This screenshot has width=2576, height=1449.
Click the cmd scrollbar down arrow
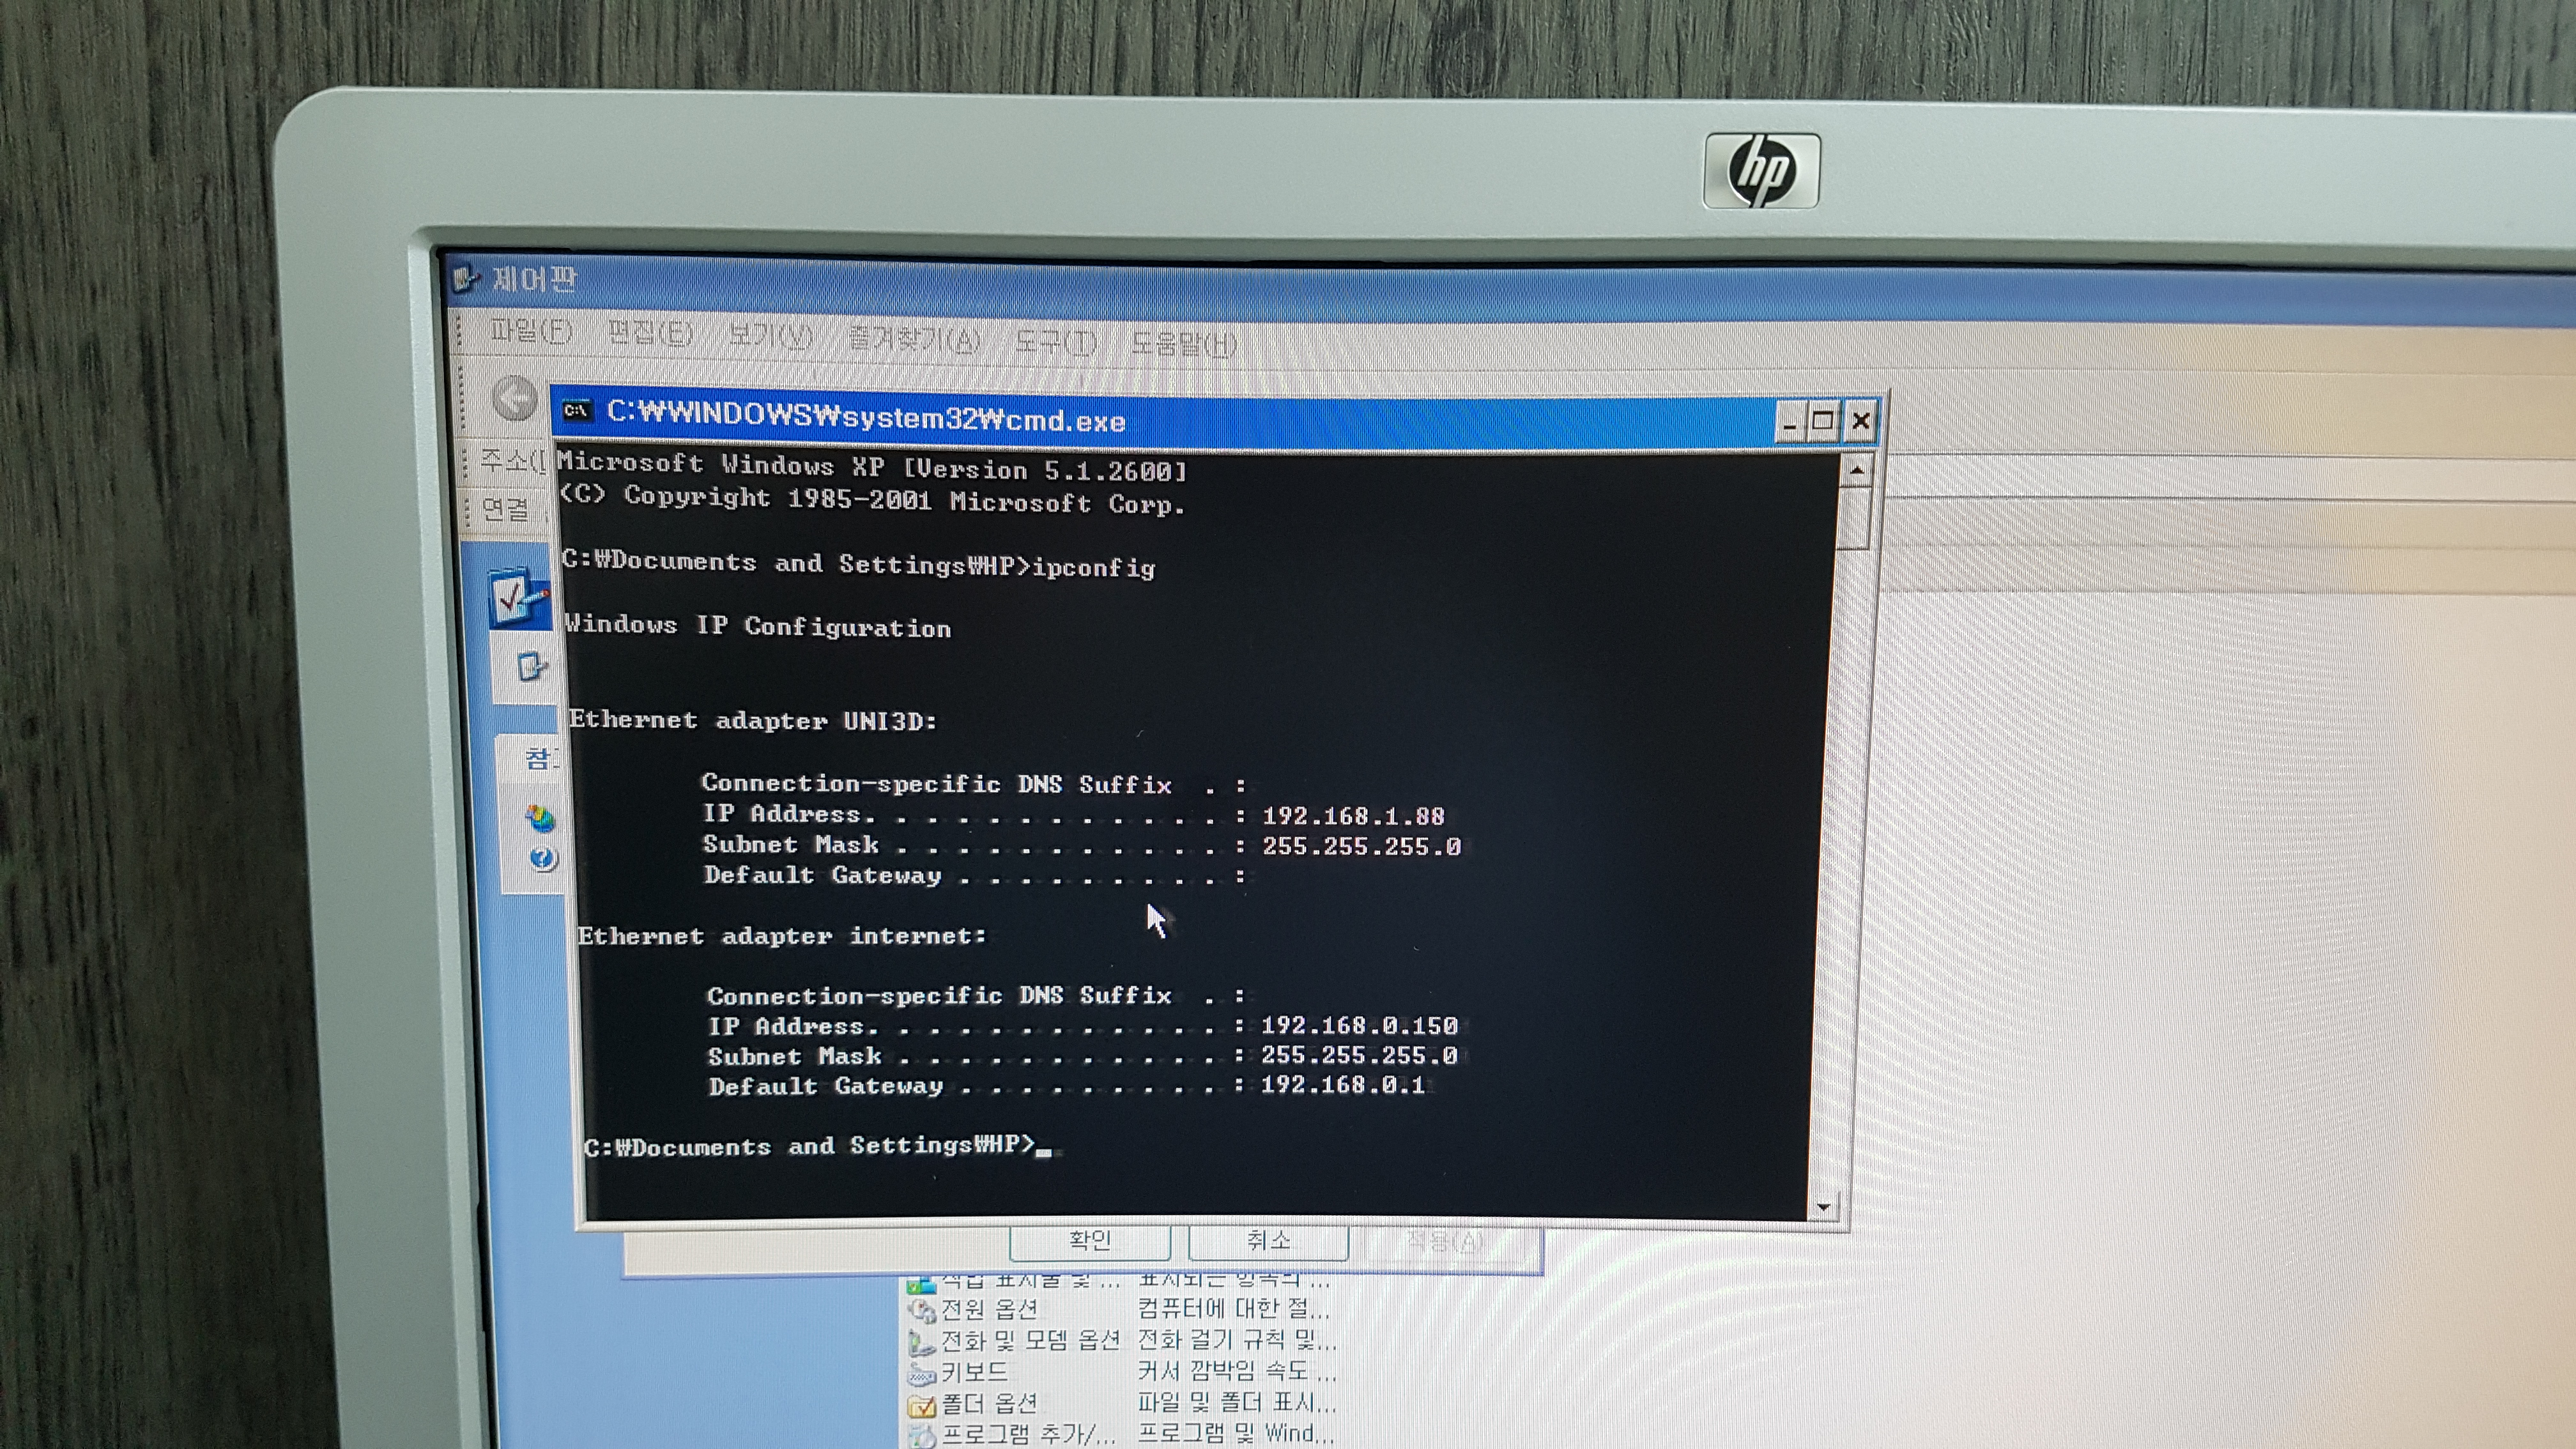pyautogui.click(x=1824, y=1207)
